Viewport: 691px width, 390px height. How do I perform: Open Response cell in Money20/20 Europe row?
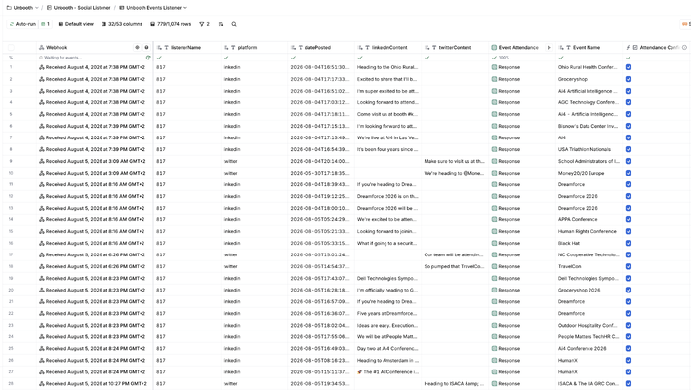click(x=522, y=173)
